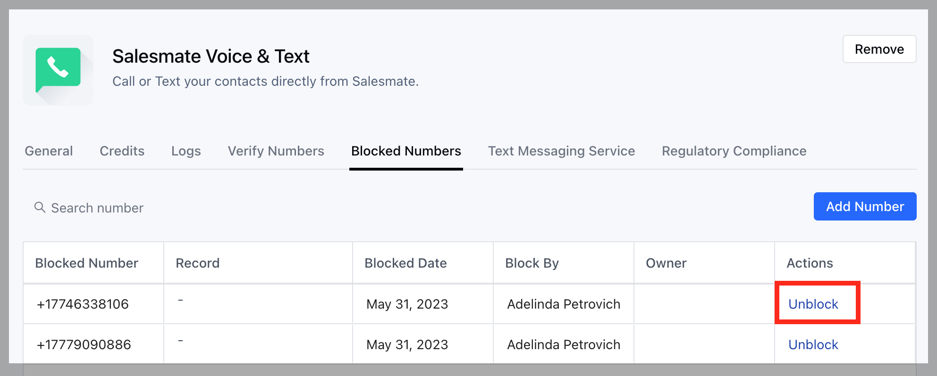Unblock the number +17746338106

coord(813,304)
